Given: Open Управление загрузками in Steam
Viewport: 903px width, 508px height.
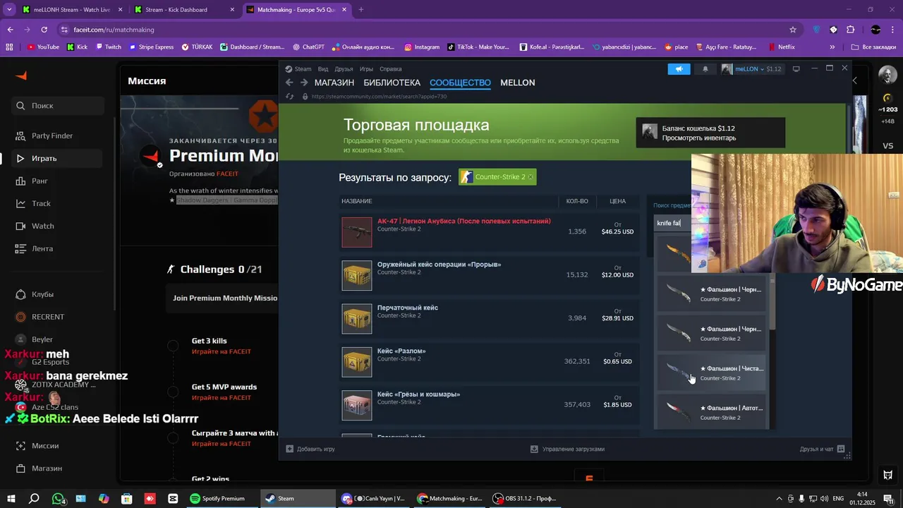Looking at the screenshot, I should pyautogui.click(x=567, y=449).
